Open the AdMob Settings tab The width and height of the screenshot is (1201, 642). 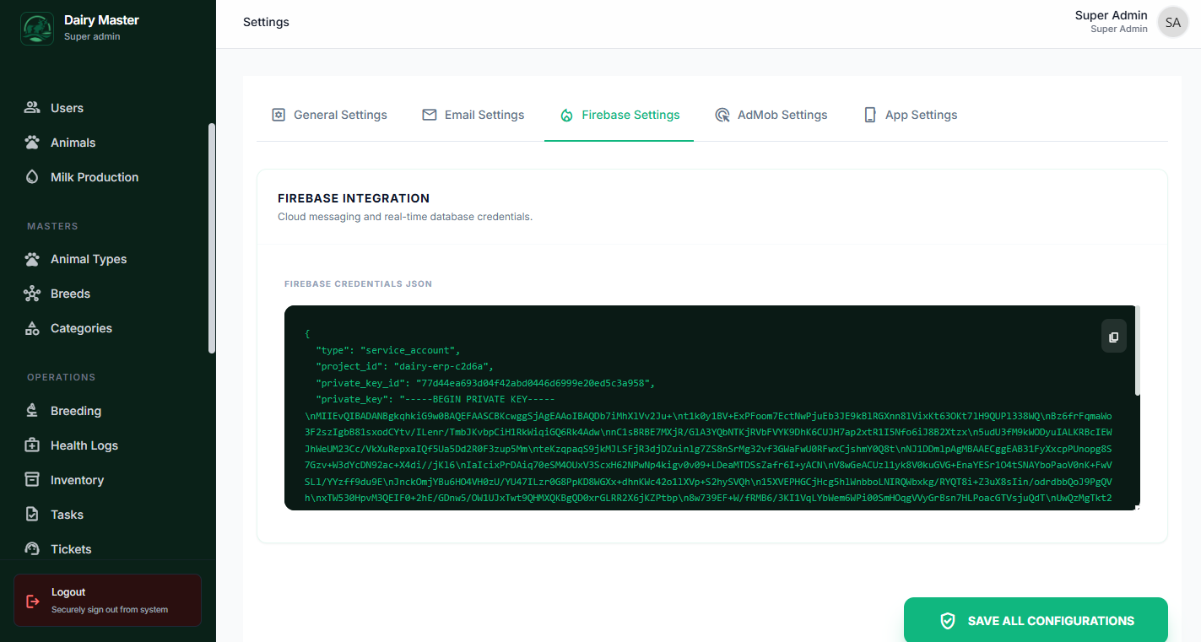click(x=771, y=115)
